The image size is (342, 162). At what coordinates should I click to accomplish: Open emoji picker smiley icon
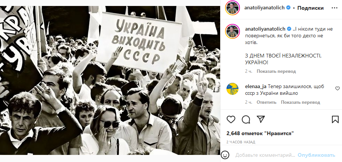(225, 155)
